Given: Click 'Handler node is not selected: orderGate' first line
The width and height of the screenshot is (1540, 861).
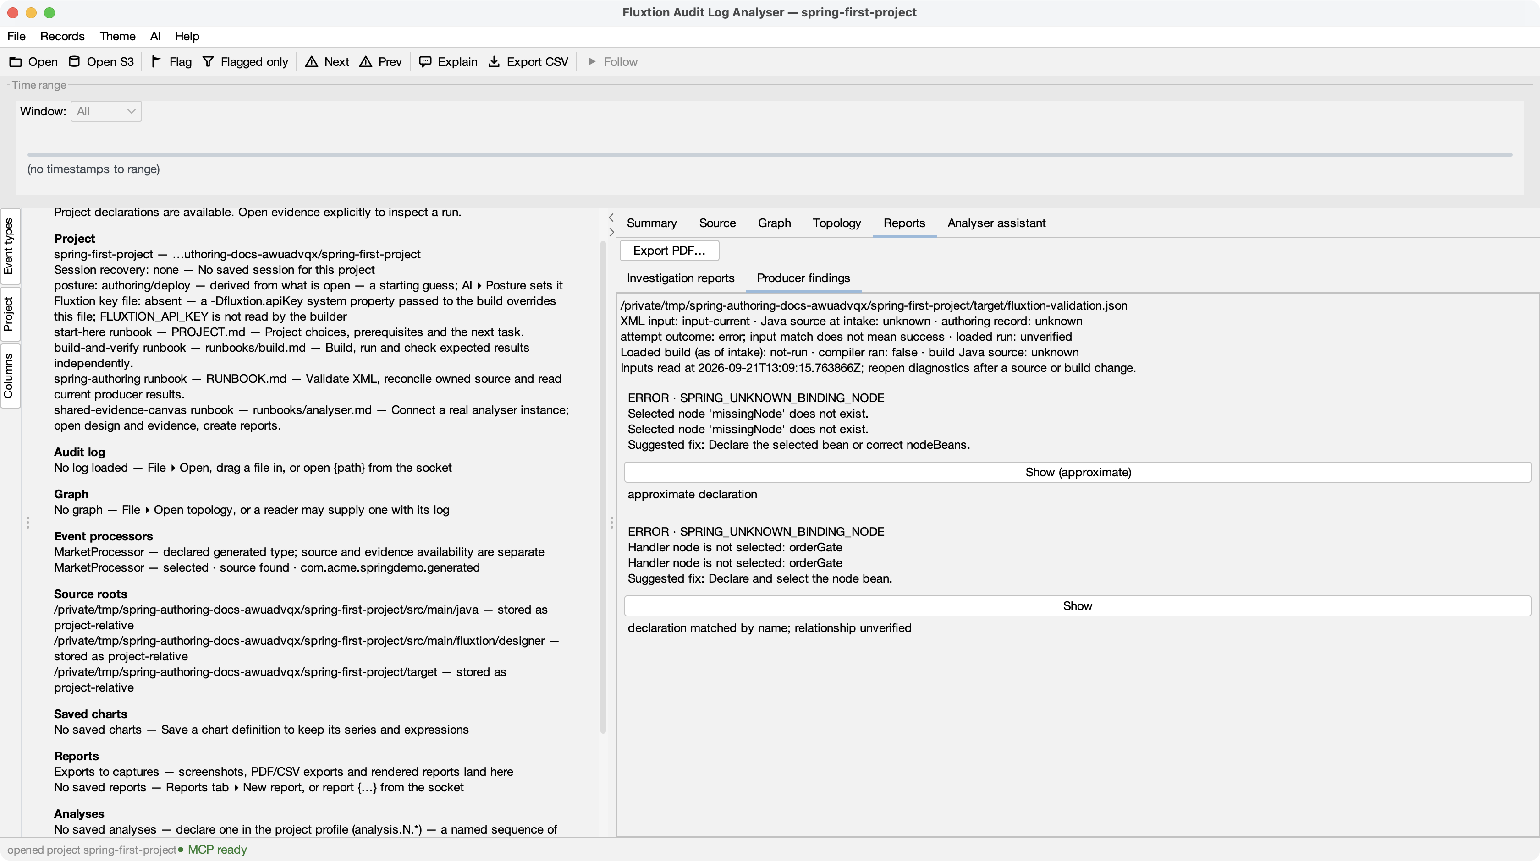Looking at the screenshot, I should (x=734, y=547).
